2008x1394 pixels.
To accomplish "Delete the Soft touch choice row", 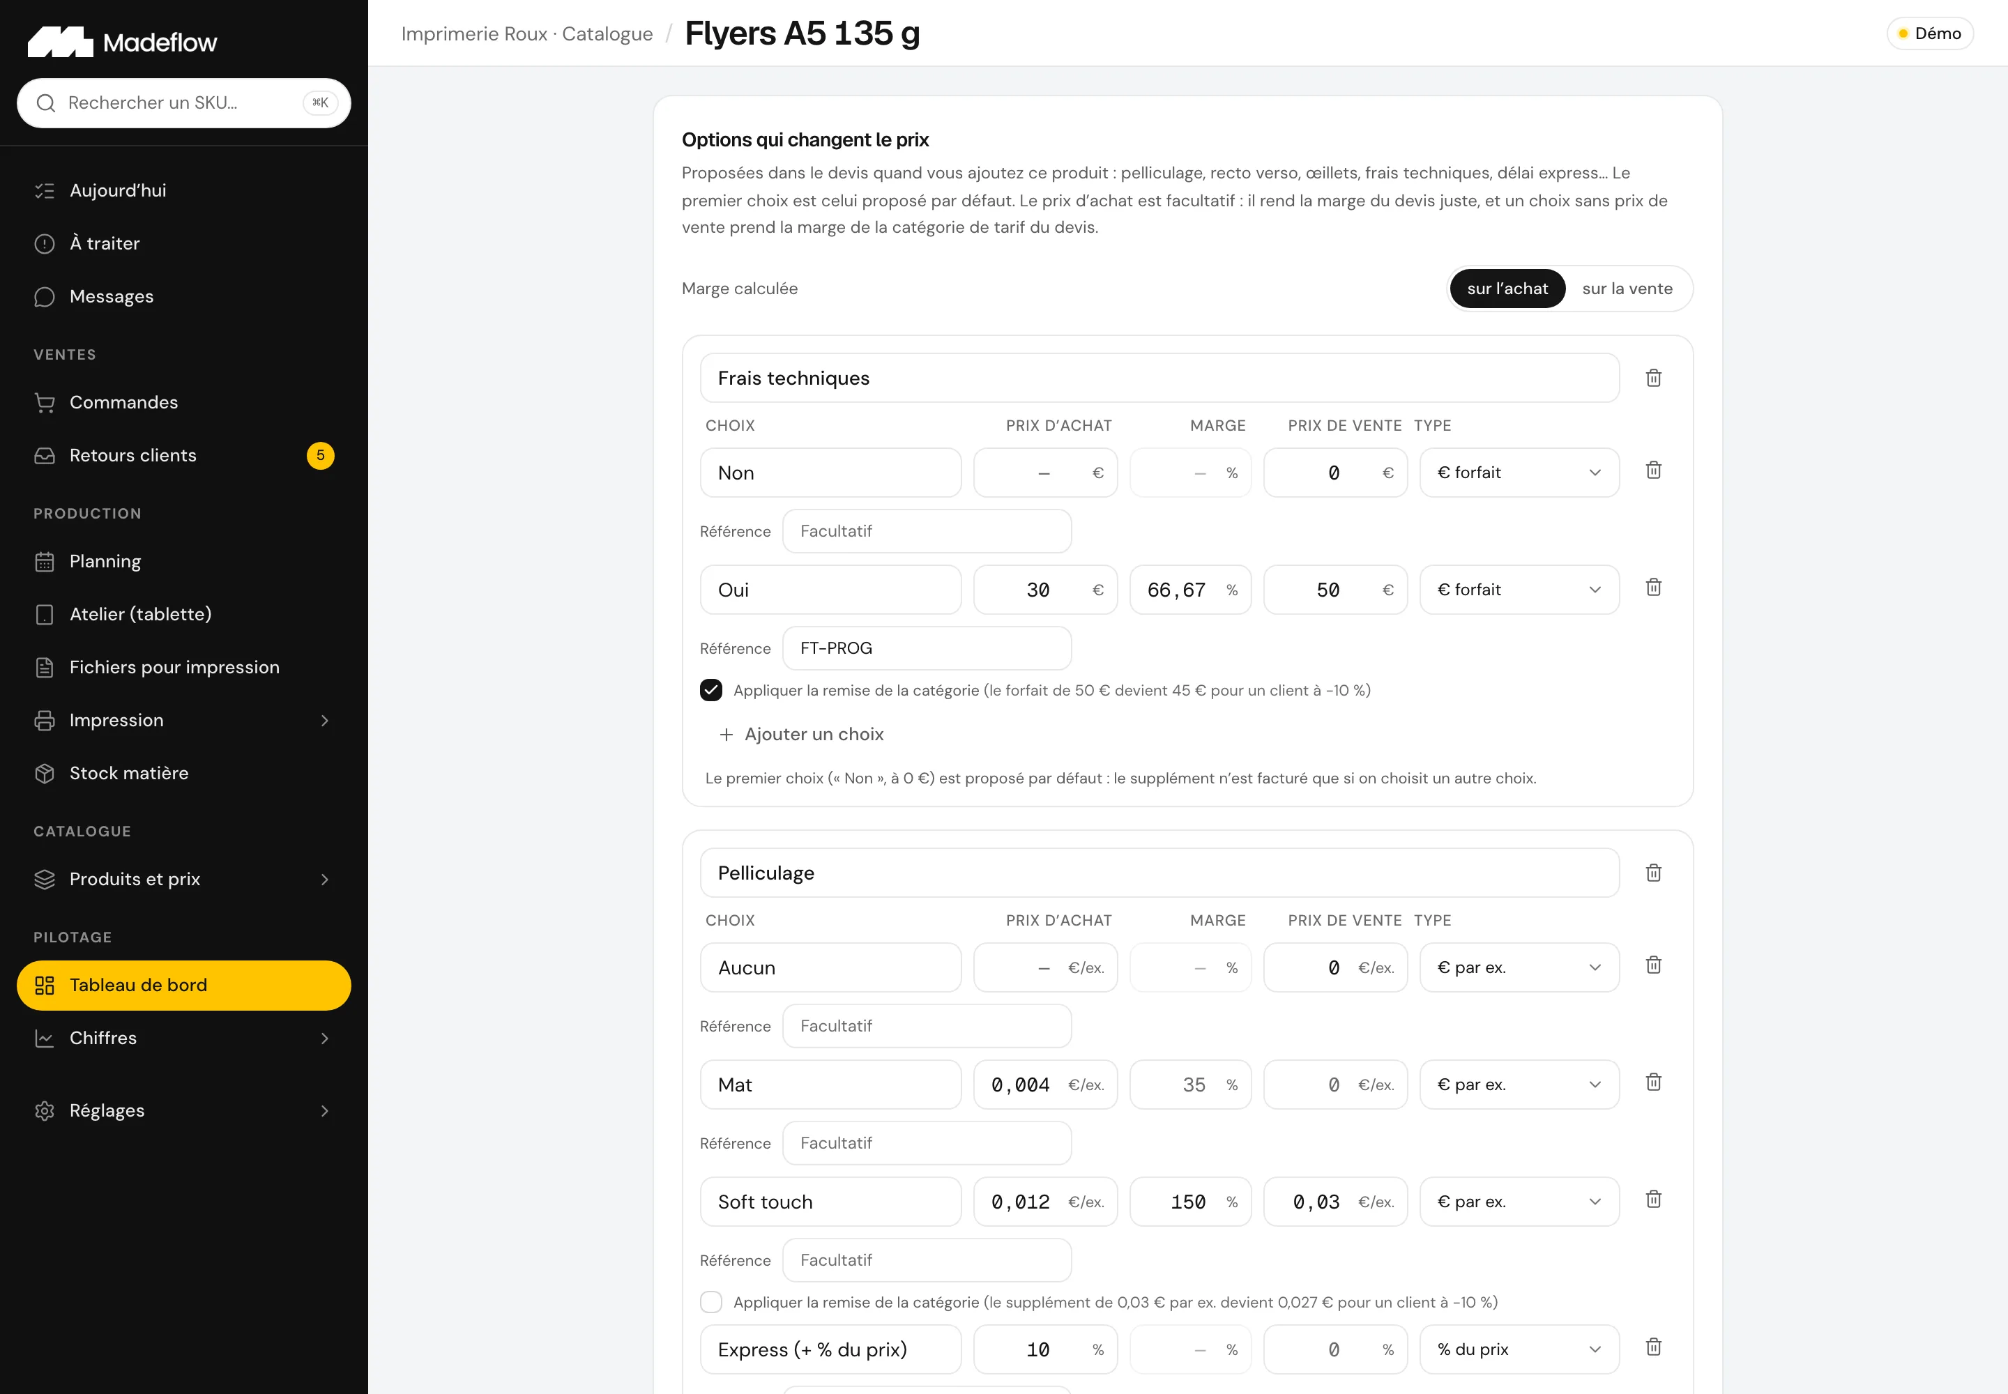I will (x=1653, y=1200).
